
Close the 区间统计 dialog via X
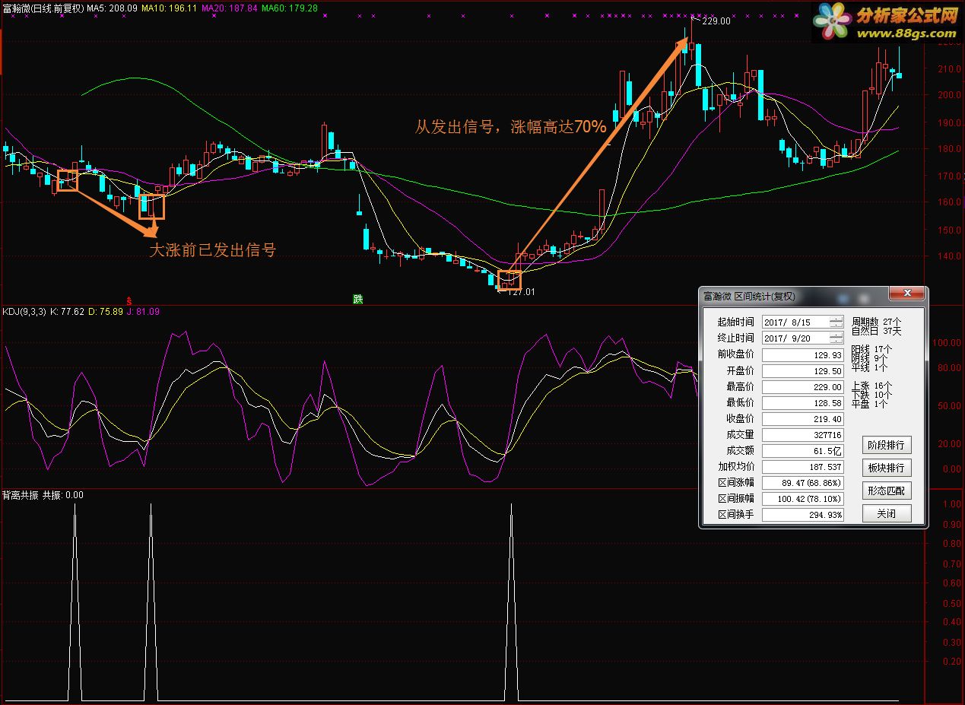tap(906, 294)
